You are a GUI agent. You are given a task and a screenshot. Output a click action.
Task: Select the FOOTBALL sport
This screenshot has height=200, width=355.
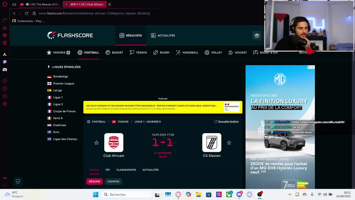click(x=88, y=52)
